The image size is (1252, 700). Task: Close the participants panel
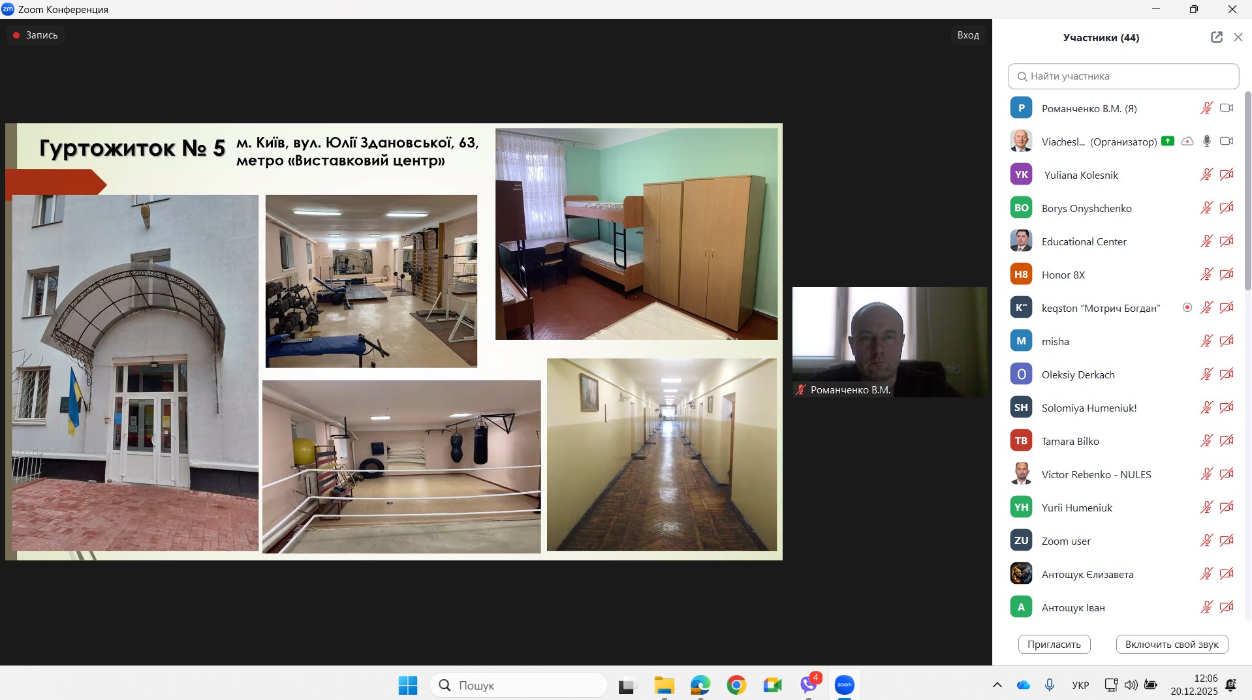tap(1238, 37)
